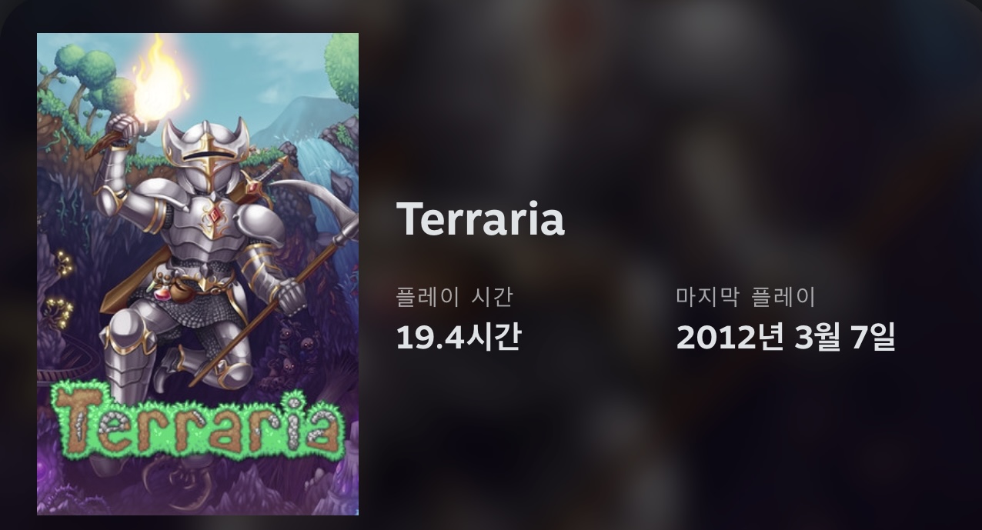This screenshot has height=530, width=982.
Task: Click the 19.4시간 play time value
Action: click(458, 336)
